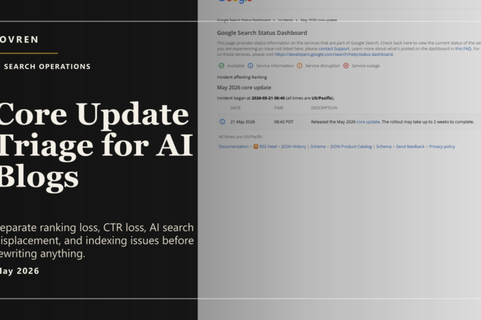Open the Documentation footer link
The image size is (481, 320).
pyautogui.click(x=233, y=147)
